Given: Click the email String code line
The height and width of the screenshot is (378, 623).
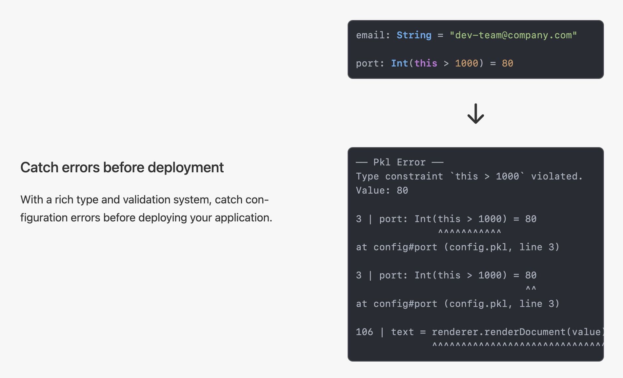Looking at the screenshot, I should coord(466,35).
